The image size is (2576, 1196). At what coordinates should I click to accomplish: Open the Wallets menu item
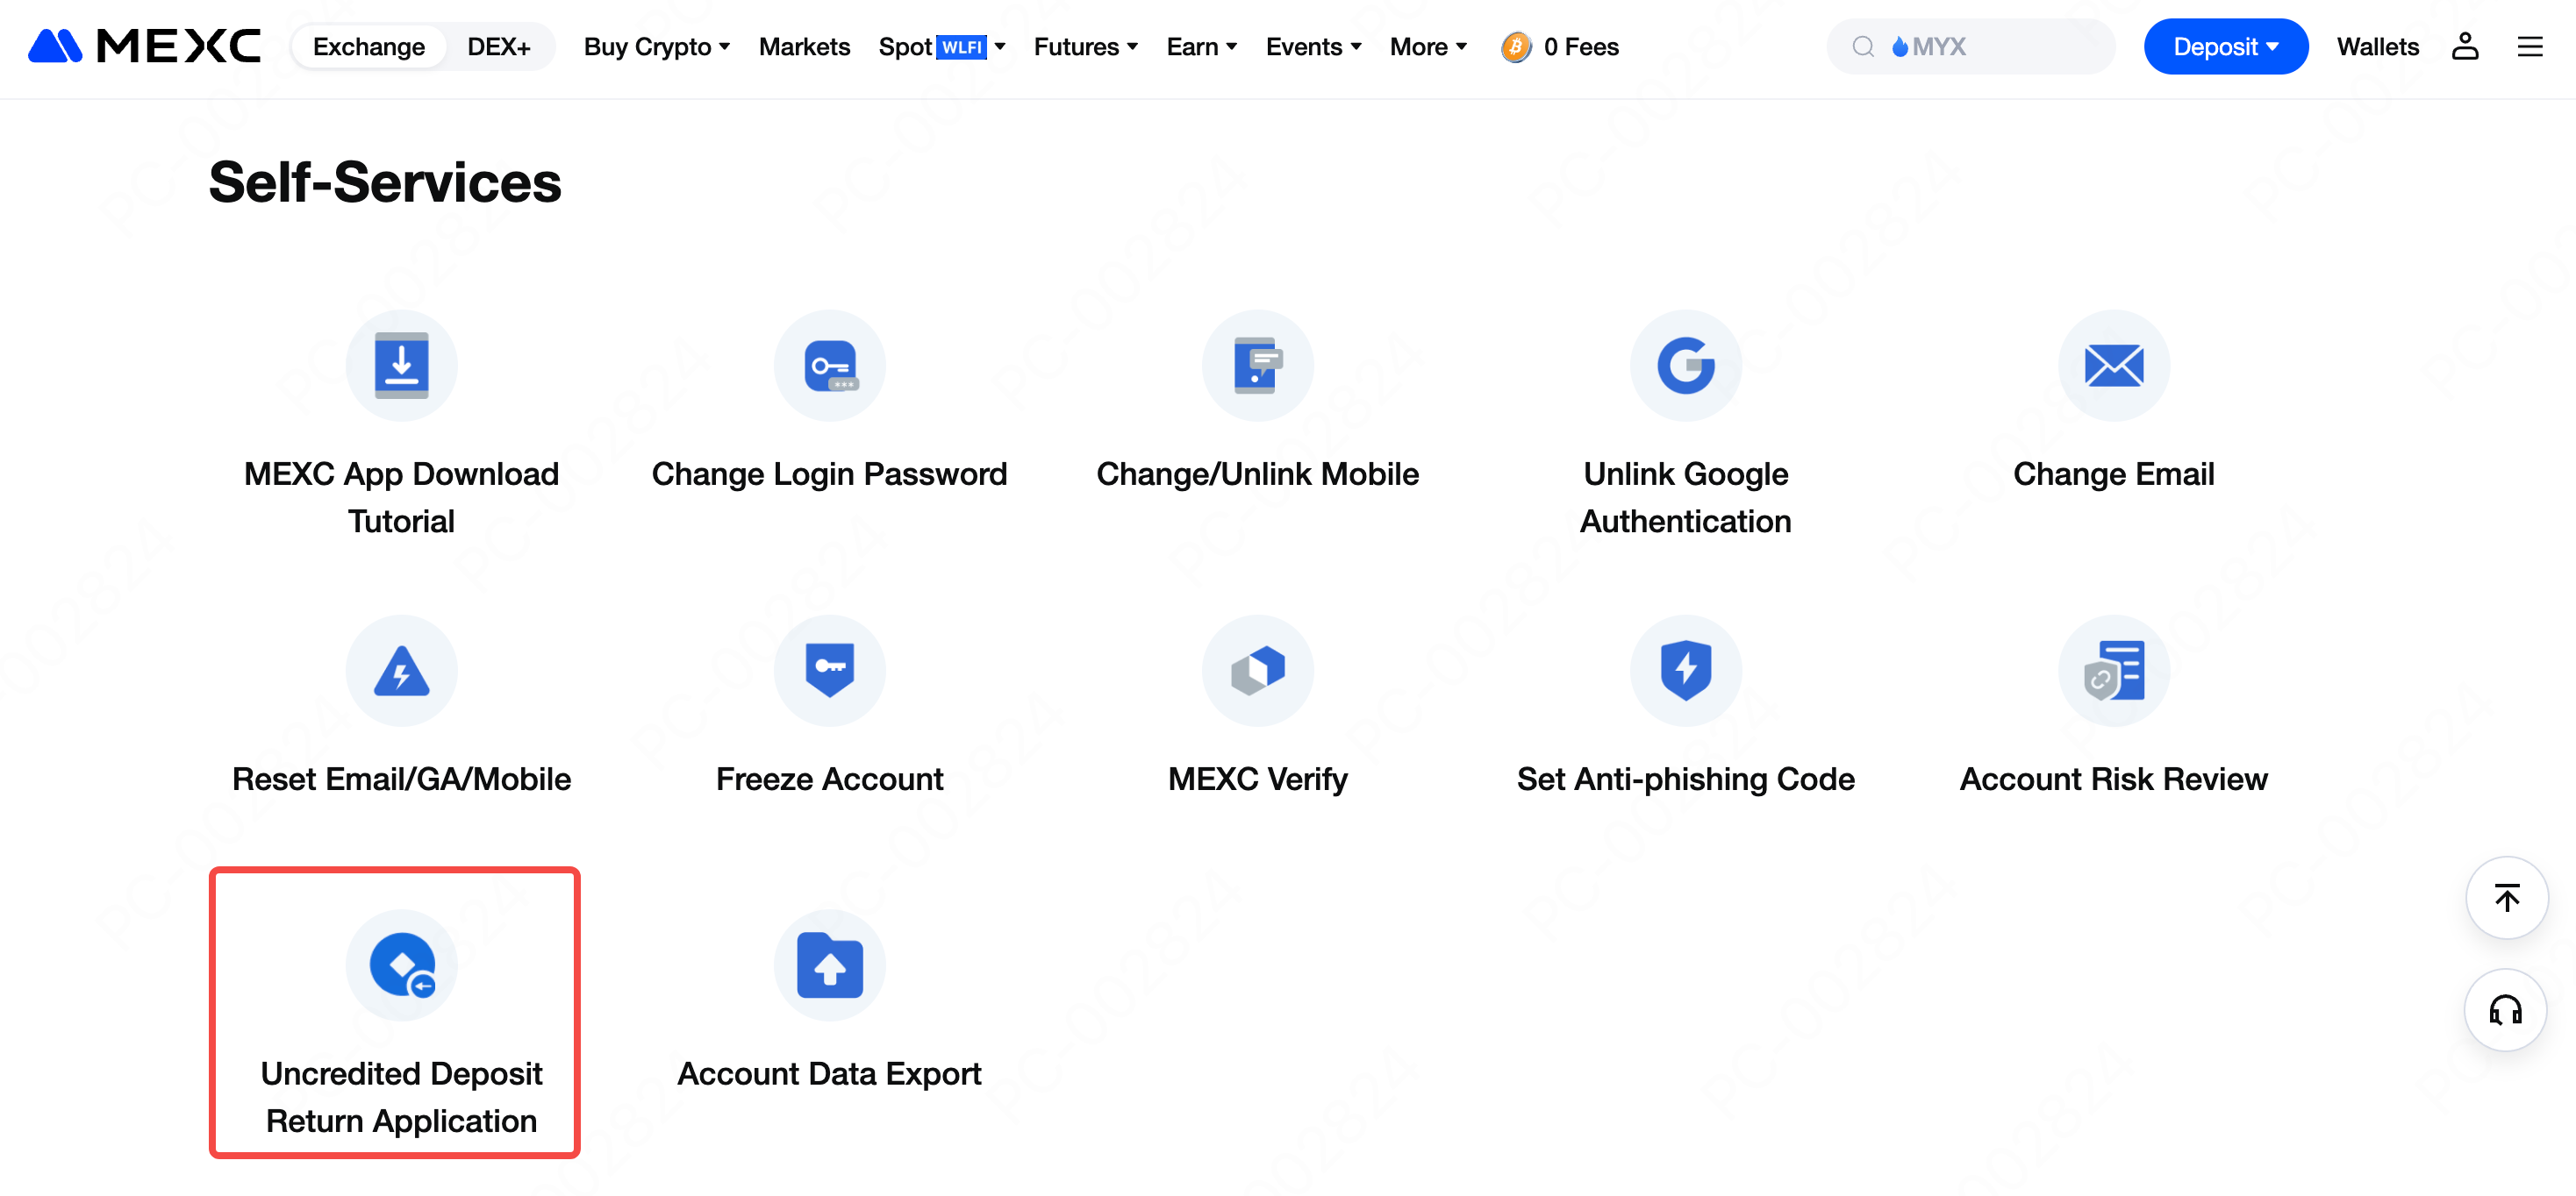click(x=2377, y=47)
